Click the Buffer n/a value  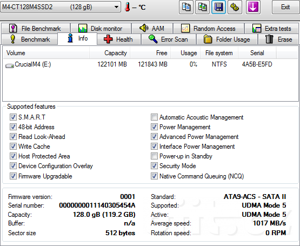(130, 223)
